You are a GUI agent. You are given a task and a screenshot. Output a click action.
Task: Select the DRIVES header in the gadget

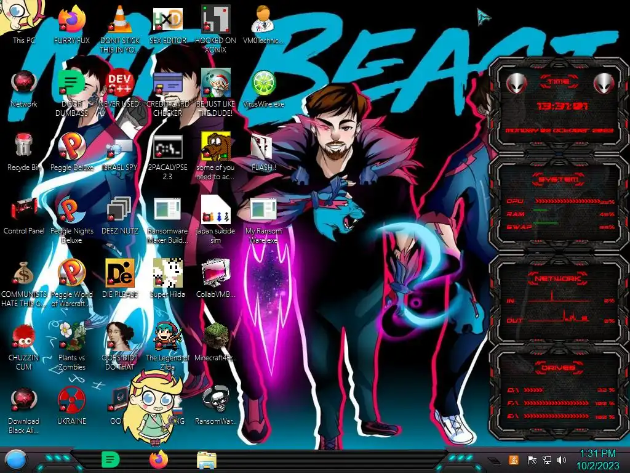tap(559, 368)
